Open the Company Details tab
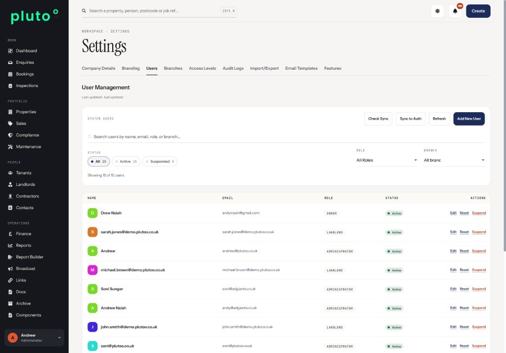The image size is (506, 353). coord(98,68)
